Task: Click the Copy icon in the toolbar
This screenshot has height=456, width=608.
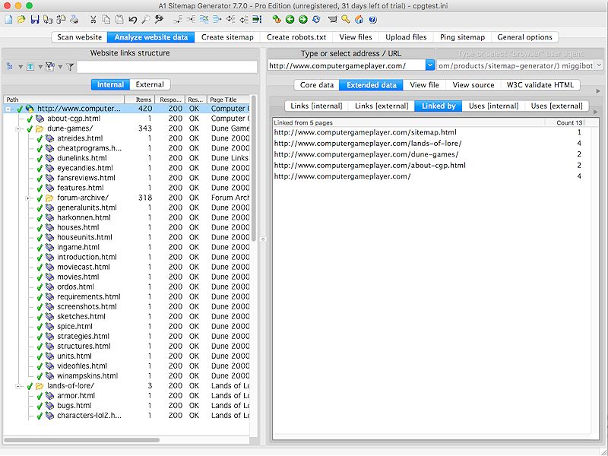Action: tap(106, 20)
